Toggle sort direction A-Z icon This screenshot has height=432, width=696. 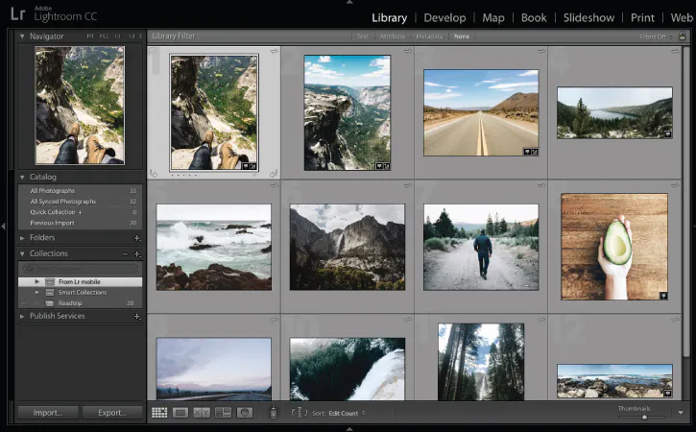[300, 413]
